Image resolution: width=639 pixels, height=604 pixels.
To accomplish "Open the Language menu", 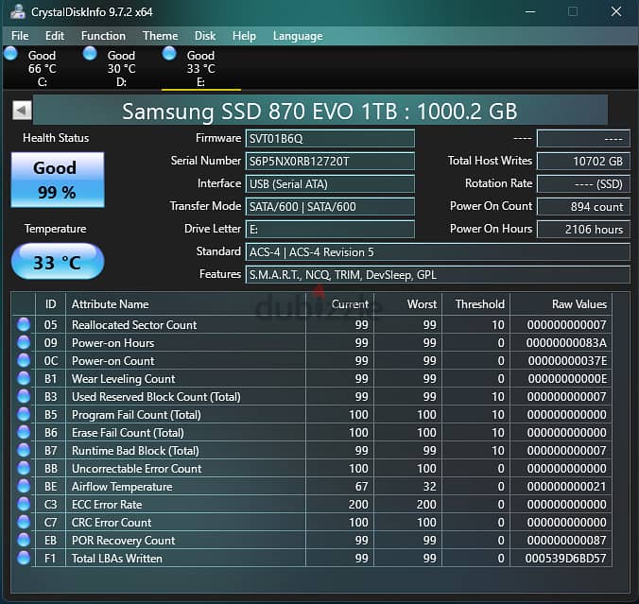I will coord(298,36).
